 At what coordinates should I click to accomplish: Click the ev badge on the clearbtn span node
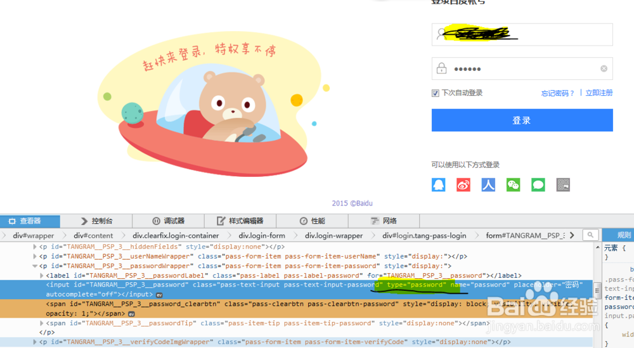pos(131,314)
